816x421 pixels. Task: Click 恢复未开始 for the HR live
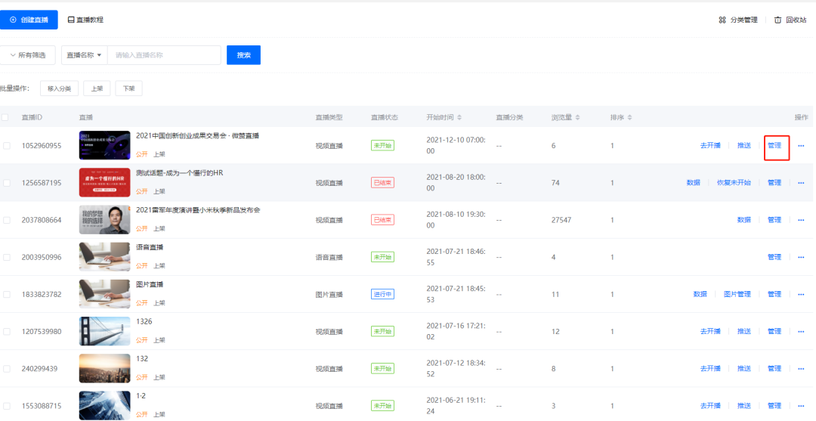734,183
